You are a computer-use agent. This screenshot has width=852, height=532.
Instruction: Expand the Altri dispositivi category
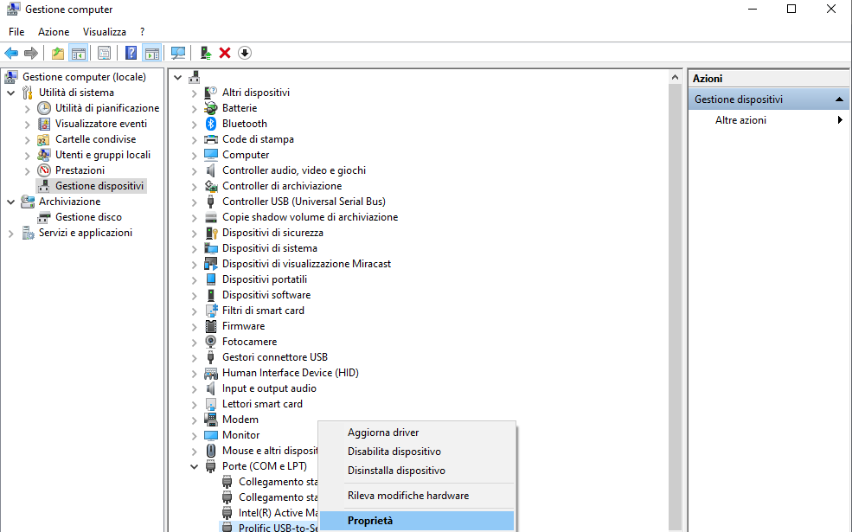(x=194, y=93)
